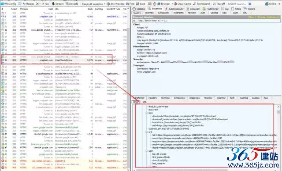Viewport: 282px width, 171px height.
Task: Select the response Caching tab
Action: pyautogui.click(x=244, y=98)
